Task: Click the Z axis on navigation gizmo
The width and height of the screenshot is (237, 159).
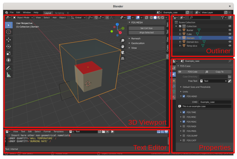Action: 117,24
